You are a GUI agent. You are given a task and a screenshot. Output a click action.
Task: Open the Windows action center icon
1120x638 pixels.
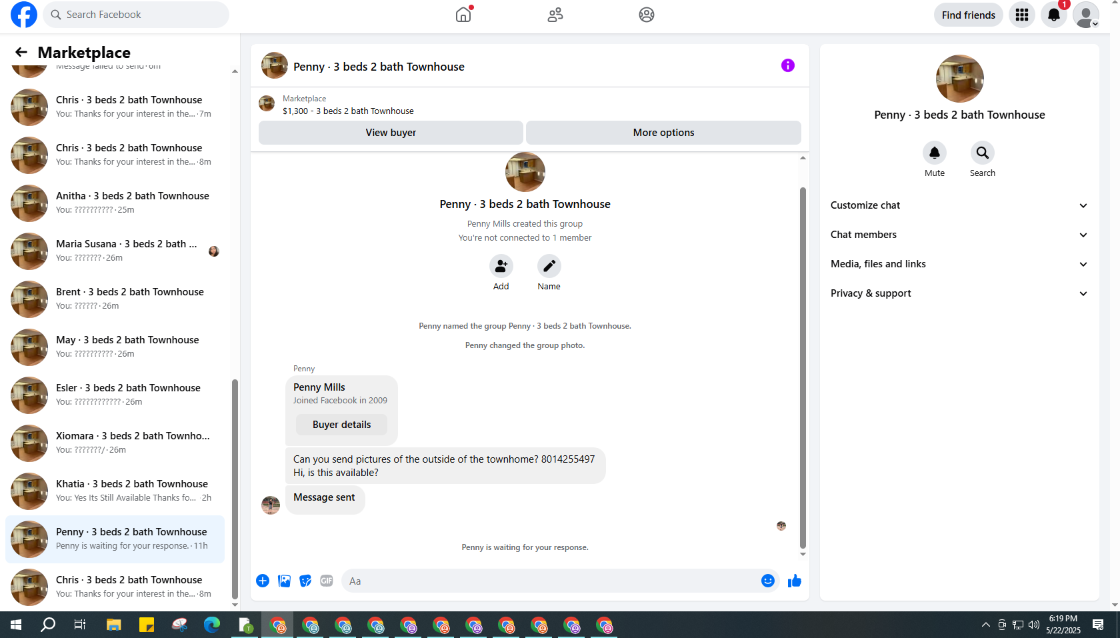(x=1098, y=625)
